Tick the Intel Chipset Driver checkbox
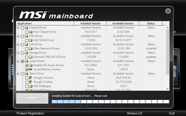 click(x=27, y=32)
